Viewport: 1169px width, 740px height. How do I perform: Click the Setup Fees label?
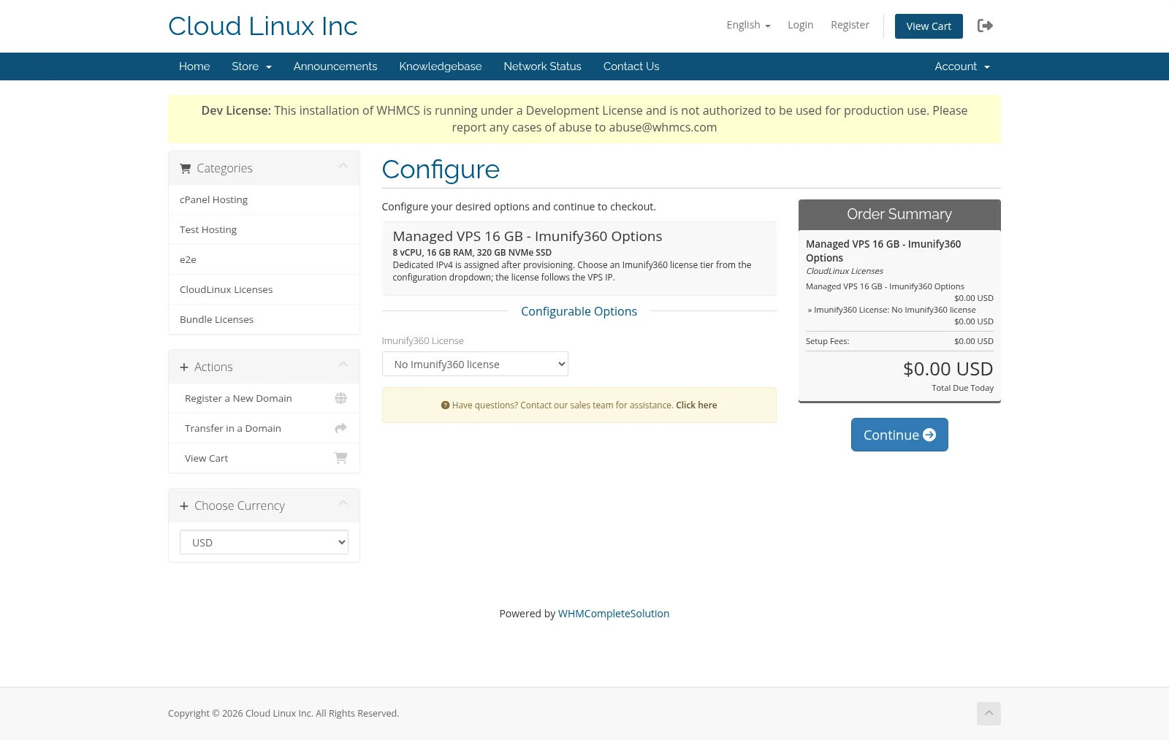(827, 341)
